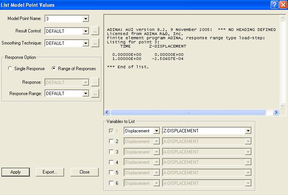Click the Z-DISPLACEMENT column header in listing
Screen dimensions: 288x195
pos(168,46)
